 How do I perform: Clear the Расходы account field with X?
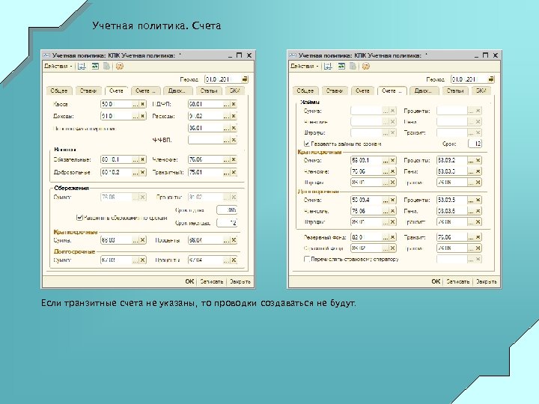coord(234,116)
